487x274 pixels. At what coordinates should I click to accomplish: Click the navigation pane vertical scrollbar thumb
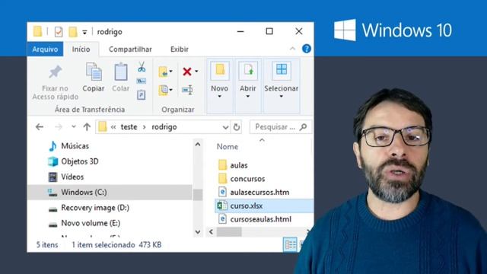[x=198, y=195]
